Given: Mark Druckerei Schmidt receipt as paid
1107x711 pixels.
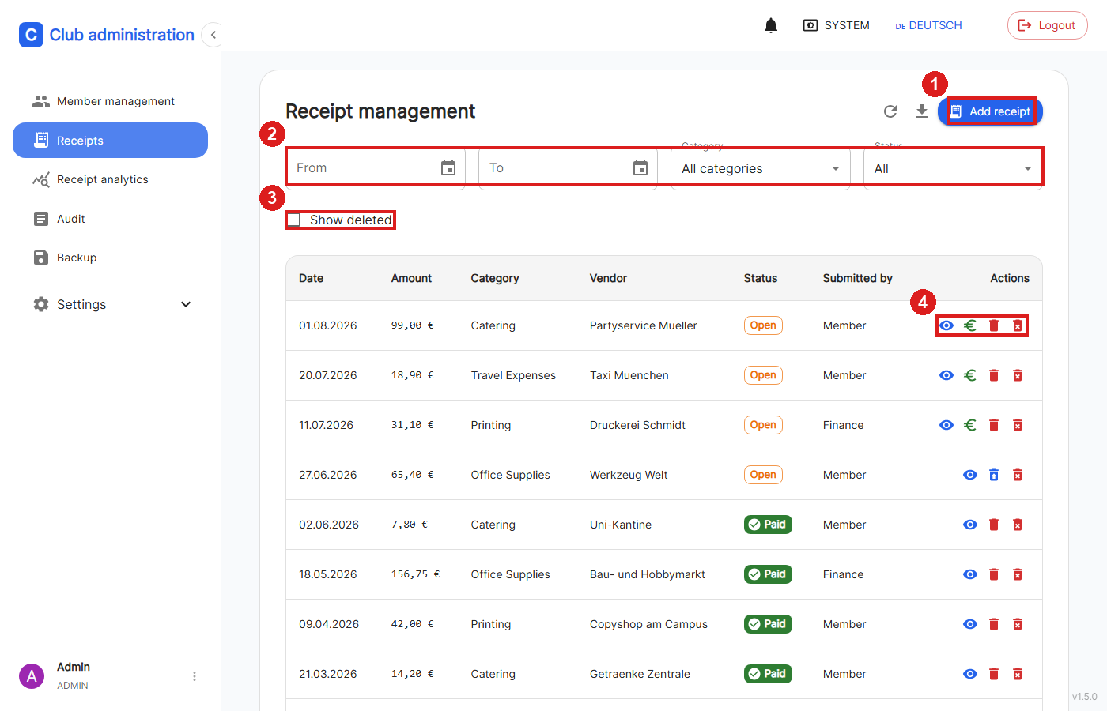Looking at the screenshot, I should click(970, 425).
